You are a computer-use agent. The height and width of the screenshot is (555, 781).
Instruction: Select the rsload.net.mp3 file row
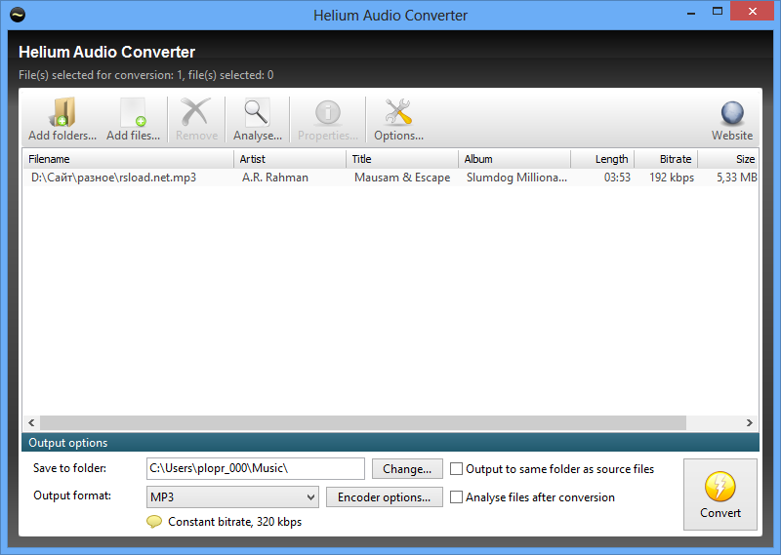(x=390, y=178)
